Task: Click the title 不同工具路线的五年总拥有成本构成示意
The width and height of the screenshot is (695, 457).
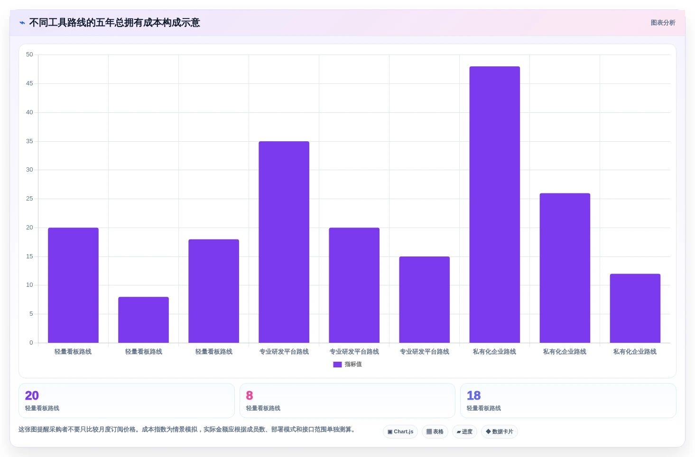Action: pos(114,23)
